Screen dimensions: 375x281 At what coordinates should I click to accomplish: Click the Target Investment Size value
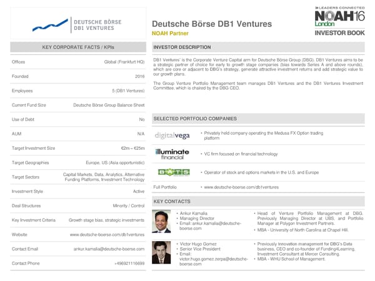[132, 148]
